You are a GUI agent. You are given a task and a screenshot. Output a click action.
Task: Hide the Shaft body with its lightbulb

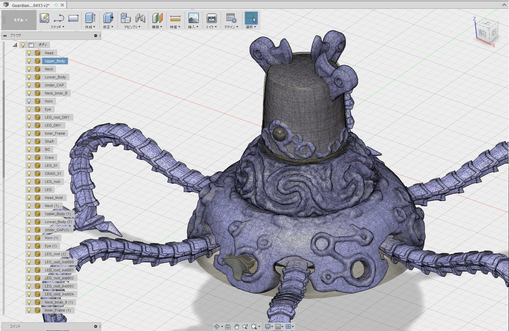(x=29, y=142)
